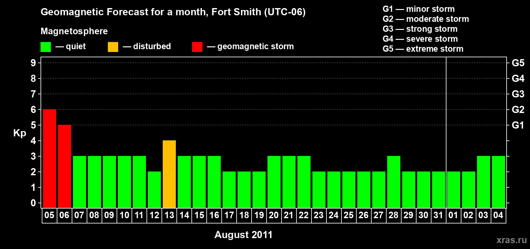The image size is (530, 249).
Task: Click date label 13 on the axis
Action: [169, 215]
